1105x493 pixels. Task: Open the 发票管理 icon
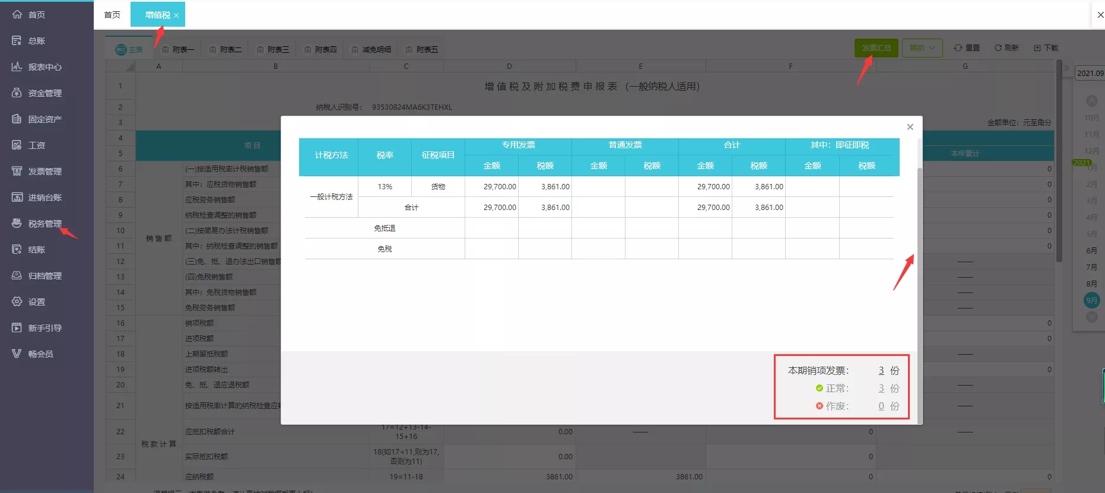(17, 171)
